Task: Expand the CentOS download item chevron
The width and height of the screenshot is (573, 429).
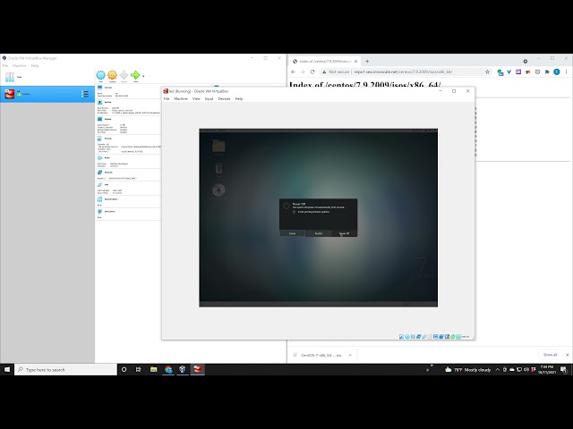Action: coord(350,355)
